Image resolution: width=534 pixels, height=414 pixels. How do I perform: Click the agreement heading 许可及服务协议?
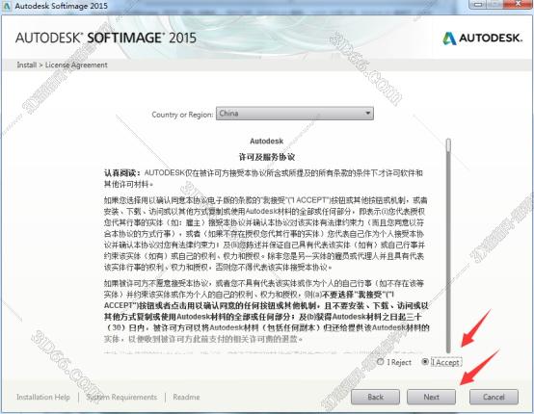267,157
